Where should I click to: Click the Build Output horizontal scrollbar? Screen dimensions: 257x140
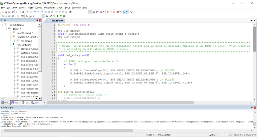coord(68,131)
